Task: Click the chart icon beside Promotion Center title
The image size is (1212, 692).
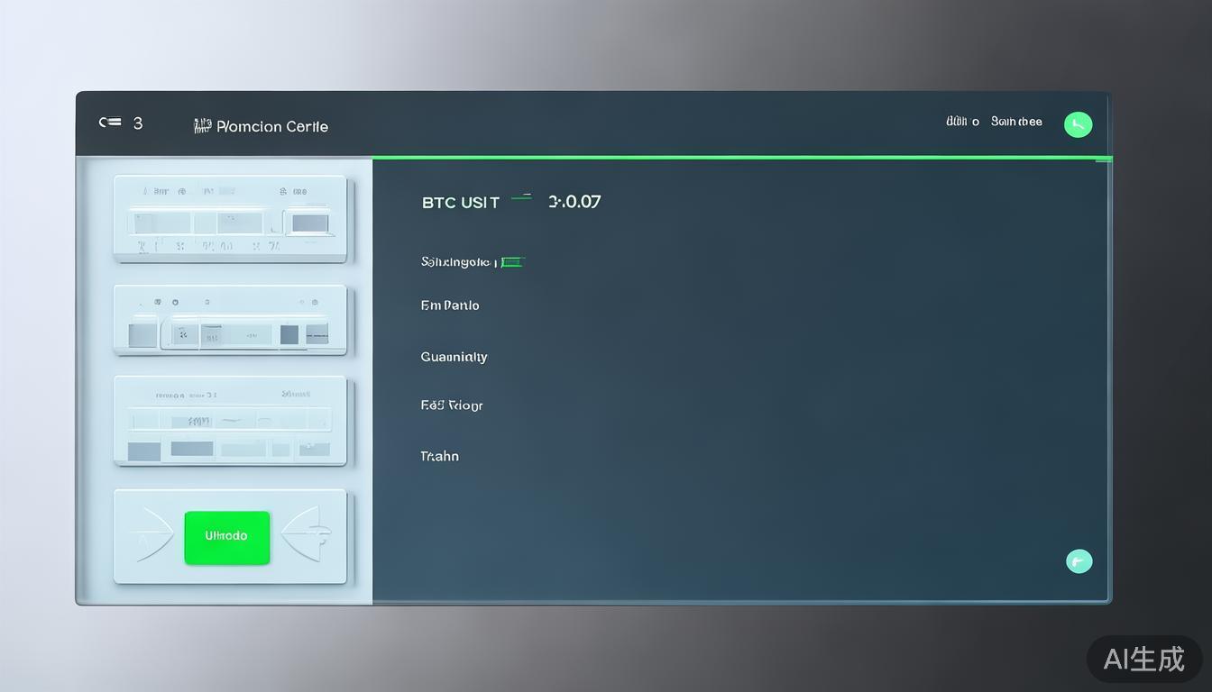Action: [x=202, y=126]
